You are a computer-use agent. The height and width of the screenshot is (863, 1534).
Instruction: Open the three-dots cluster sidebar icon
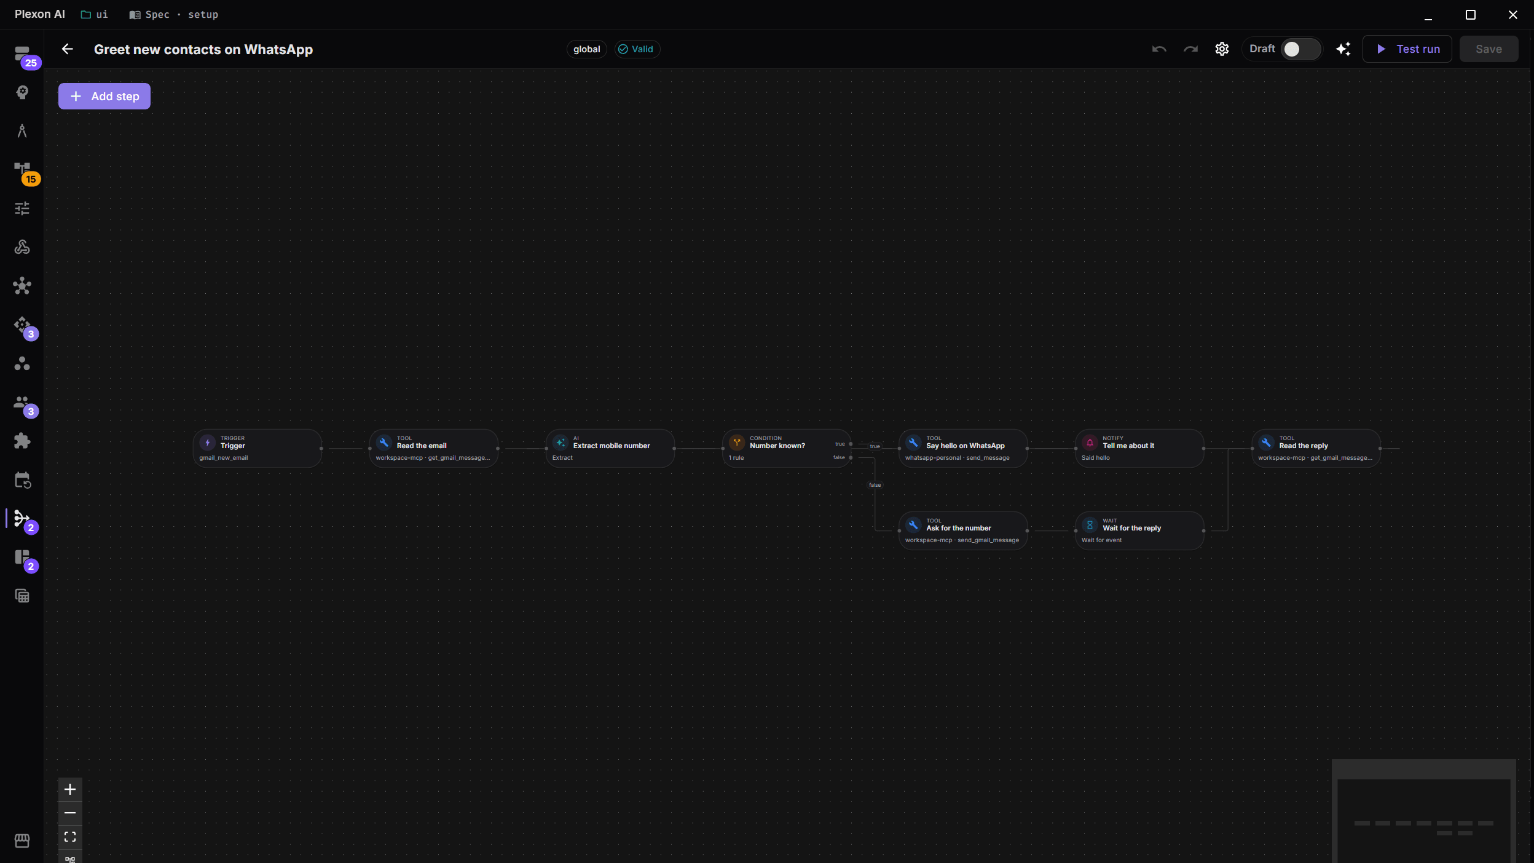coord(22,363)
